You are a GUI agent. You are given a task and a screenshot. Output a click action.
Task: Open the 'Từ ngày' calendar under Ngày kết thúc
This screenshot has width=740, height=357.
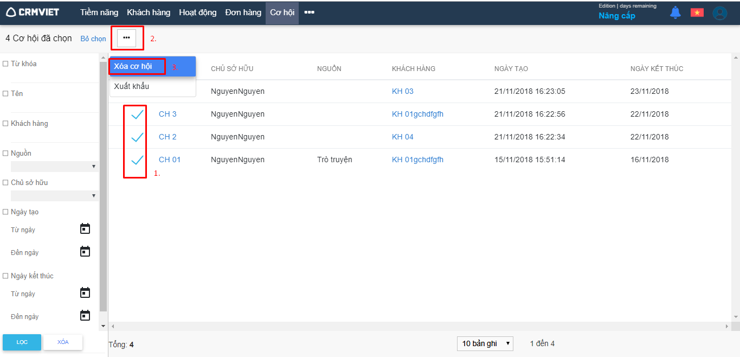click(x=85, y=293)
